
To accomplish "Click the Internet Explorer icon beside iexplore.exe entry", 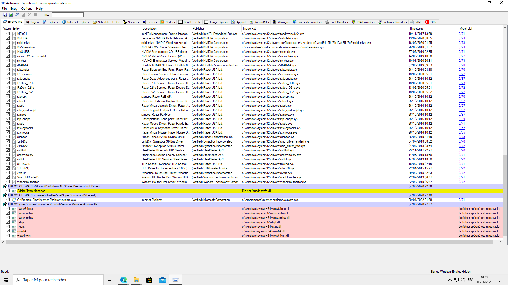I will [14, 200].
